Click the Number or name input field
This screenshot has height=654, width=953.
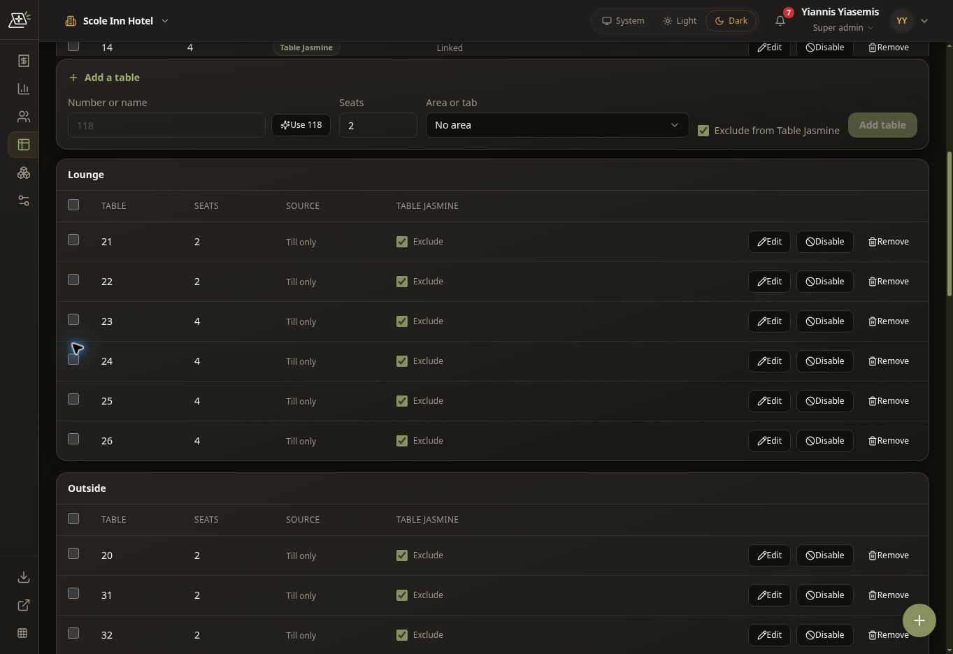pyautogui.click(x=166, y=125)
